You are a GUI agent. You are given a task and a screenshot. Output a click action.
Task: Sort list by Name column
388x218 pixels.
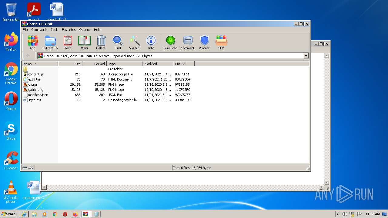coord(40,64)
